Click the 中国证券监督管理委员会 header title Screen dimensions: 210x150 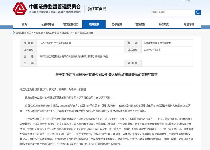click(x=55, y=7)
